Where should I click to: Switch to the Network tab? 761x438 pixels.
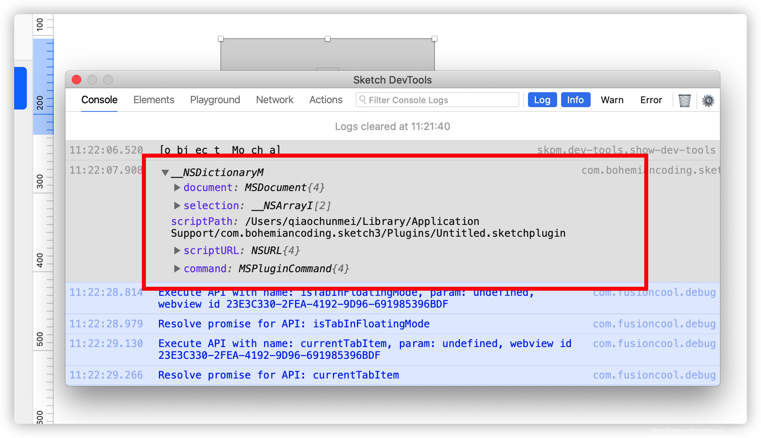coord(274,100)
